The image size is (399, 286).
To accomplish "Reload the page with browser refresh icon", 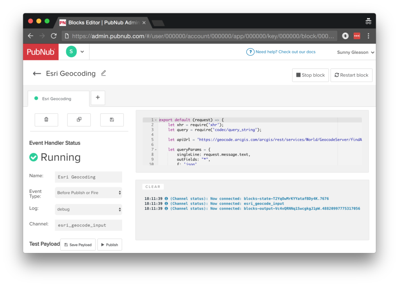I will (54, 36).
